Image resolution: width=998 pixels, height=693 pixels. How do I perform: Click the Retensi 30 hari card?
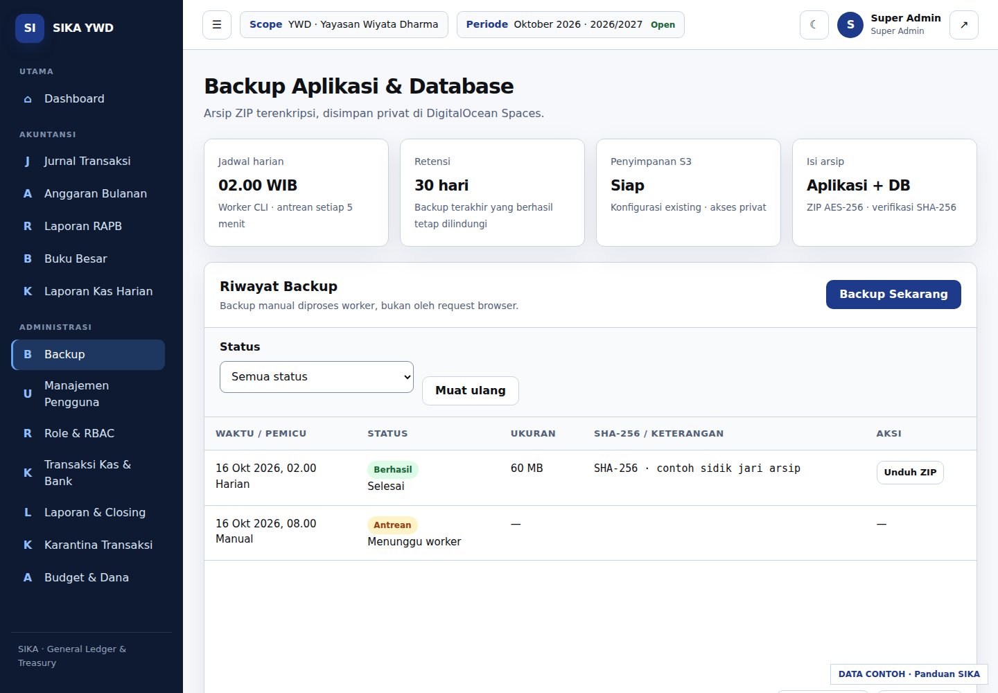pos(492,193)
